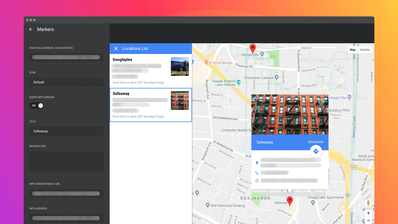Edit the Title field containing Safeaway

pos(66,131)
